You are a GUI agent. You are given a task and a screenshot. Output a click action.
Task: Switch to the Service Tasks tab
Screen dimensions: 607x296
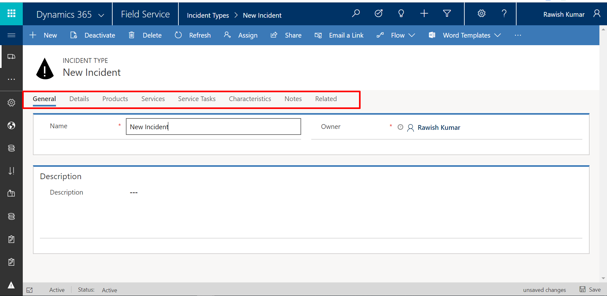point(196,99)
